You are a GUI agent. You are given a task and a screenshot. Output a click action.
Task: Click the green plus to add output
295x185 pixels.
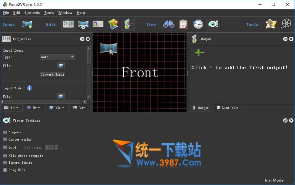pos(198,53)
